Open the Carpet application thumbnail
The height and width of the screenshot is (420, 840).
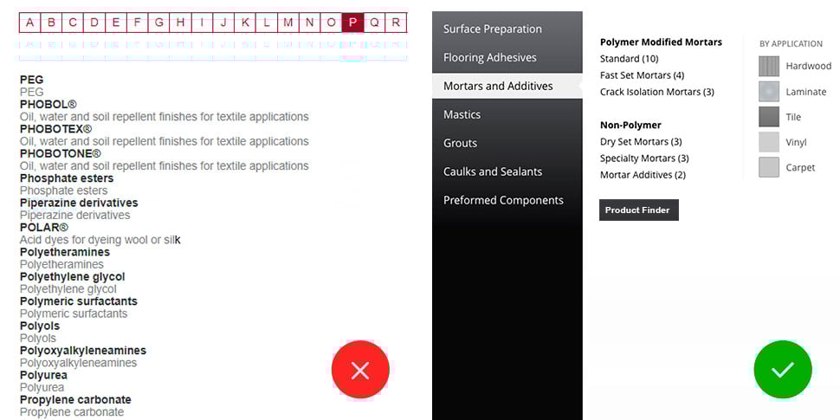[769, 167]
